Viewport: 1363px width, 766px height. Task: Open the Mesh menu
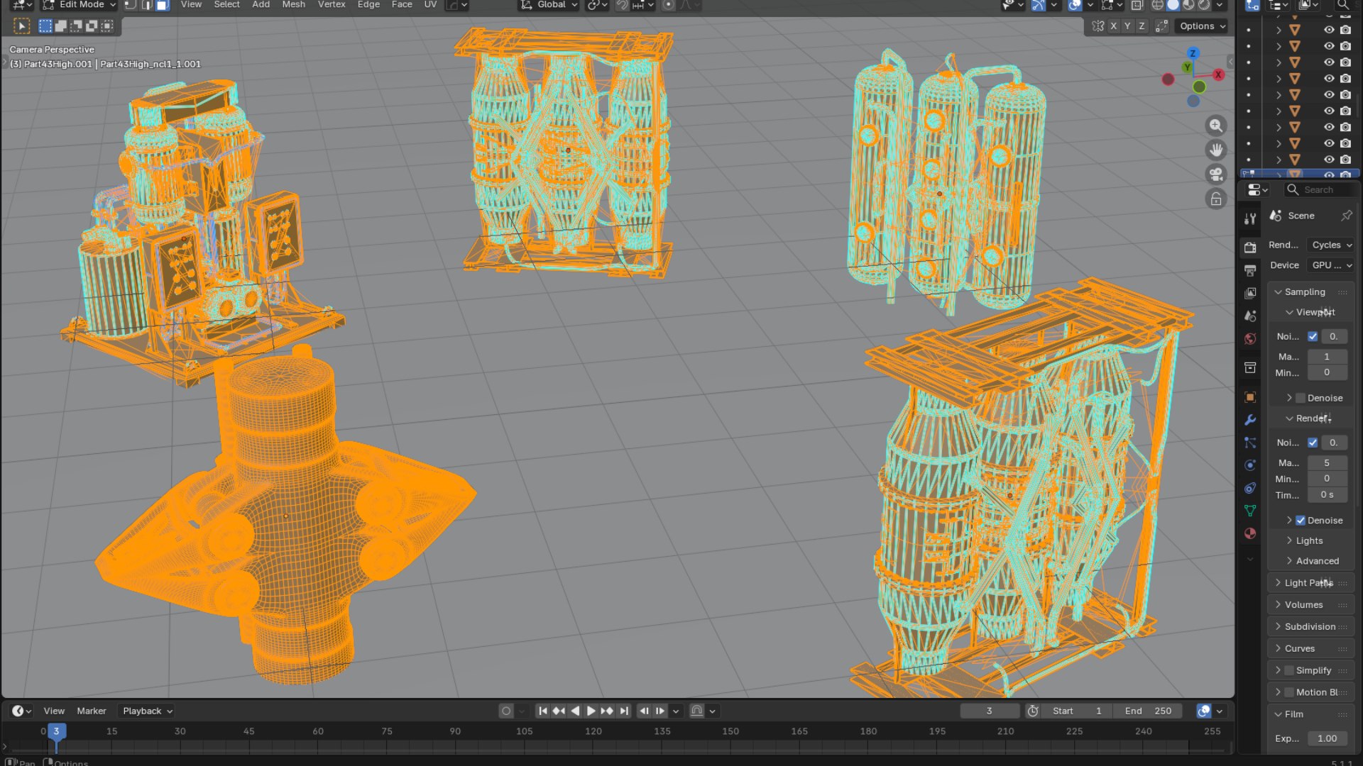click(x=293, y=5)
